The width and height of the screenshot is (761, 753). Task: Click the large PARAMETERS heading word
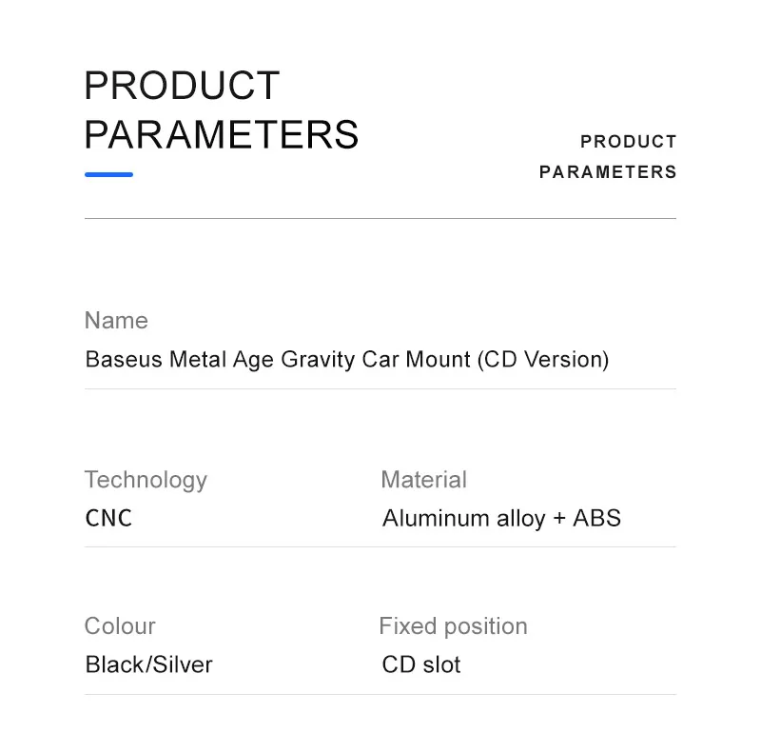pyautogui.click(x=222, y=135)
